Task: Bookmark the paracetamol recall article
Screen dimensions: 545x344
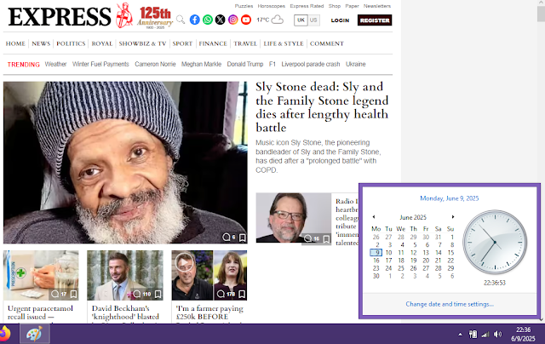Action: pos(73,294)
